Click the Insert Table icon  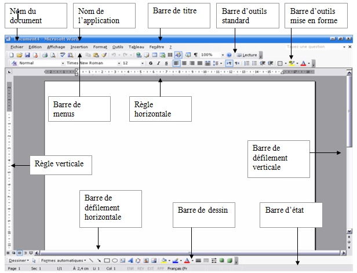(x=155, y=55)
